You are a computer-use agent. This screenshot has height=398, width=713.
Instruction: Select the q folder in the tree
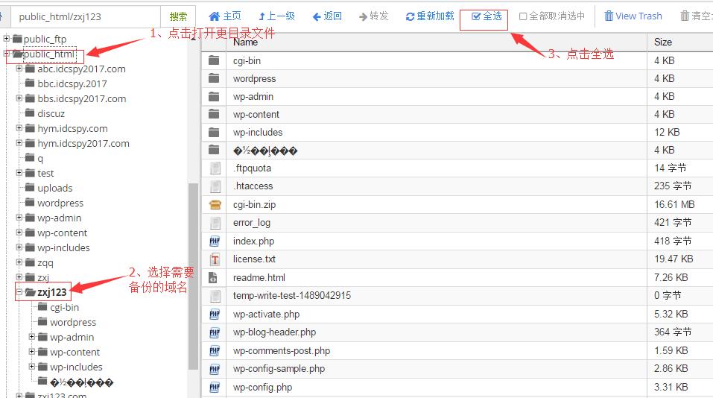pyautogui.click(x=40, y=158)
